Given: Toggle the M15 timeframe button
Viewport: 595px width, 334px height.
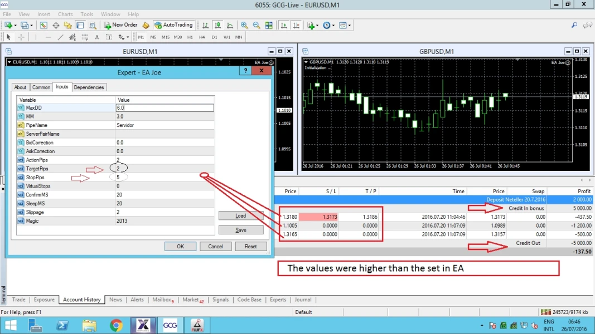Looking at the screenshot, I should click(x=166, y=37).
